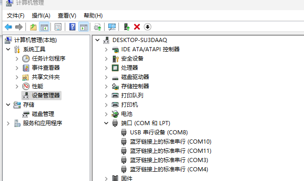Expand the 固件 category
304x181 pixels.
[106, 179]
